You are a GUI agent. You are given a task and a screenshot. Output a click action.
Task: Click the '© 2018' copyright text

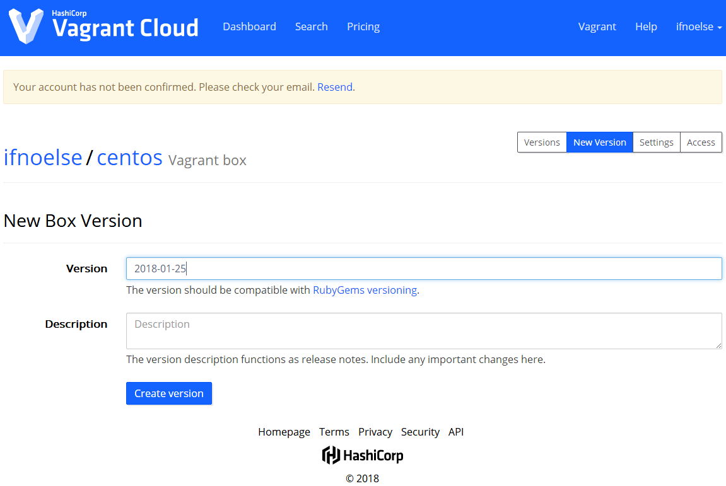pyautogui.click(x=363, y=478)
